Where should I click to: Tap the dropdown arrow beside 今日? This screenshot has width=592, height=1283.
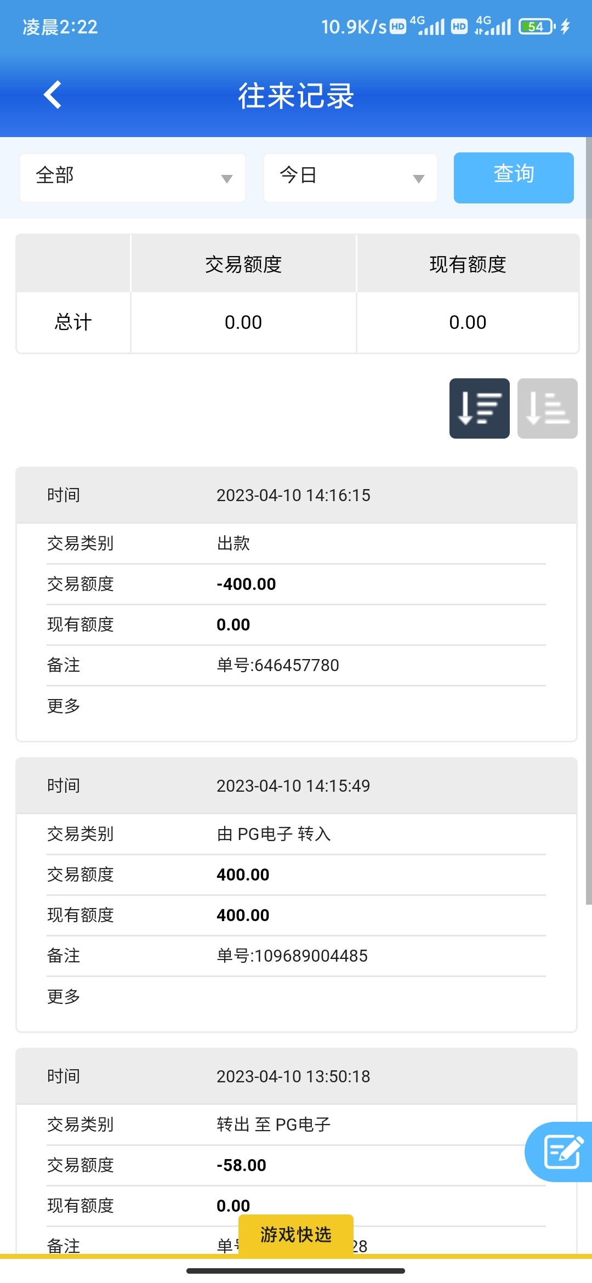(419, 179)
